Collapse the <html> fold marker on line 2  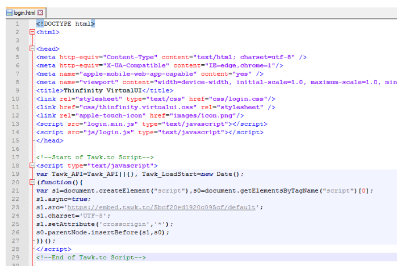pos(32,32)
